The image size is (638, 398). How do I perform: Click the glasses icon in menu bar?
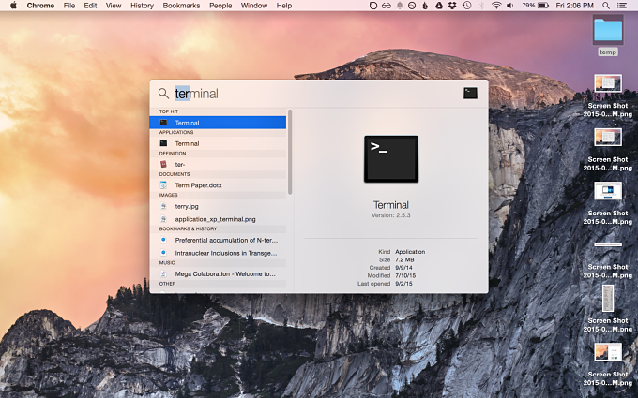[x=387, y=6]
